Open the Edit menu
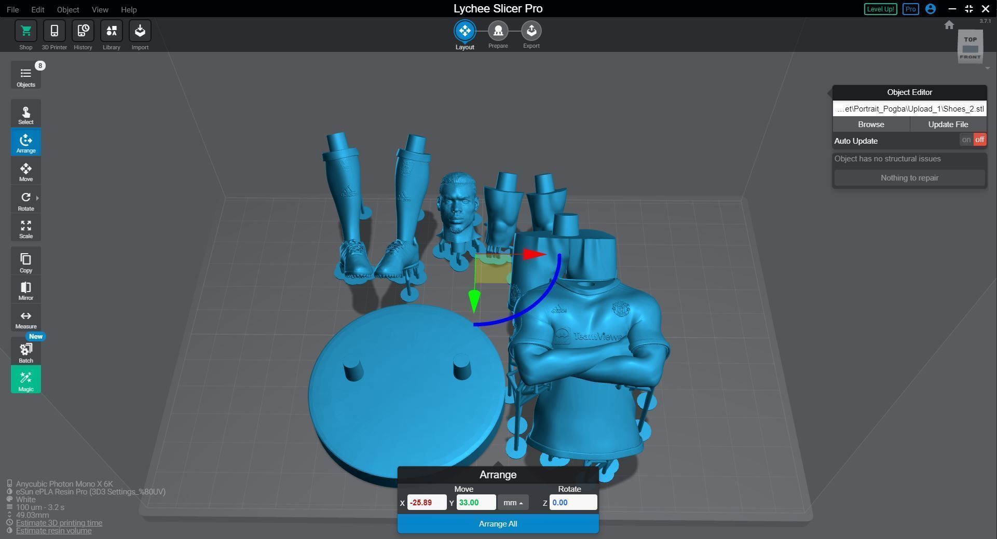Viewport: 997px width, 539px height. (x=37, y=9)
